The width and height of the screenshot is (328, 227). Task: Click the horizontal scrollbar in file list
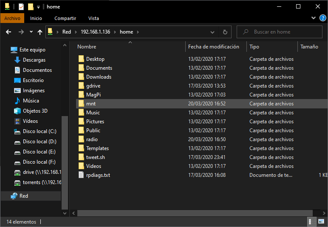coord(195,213)
